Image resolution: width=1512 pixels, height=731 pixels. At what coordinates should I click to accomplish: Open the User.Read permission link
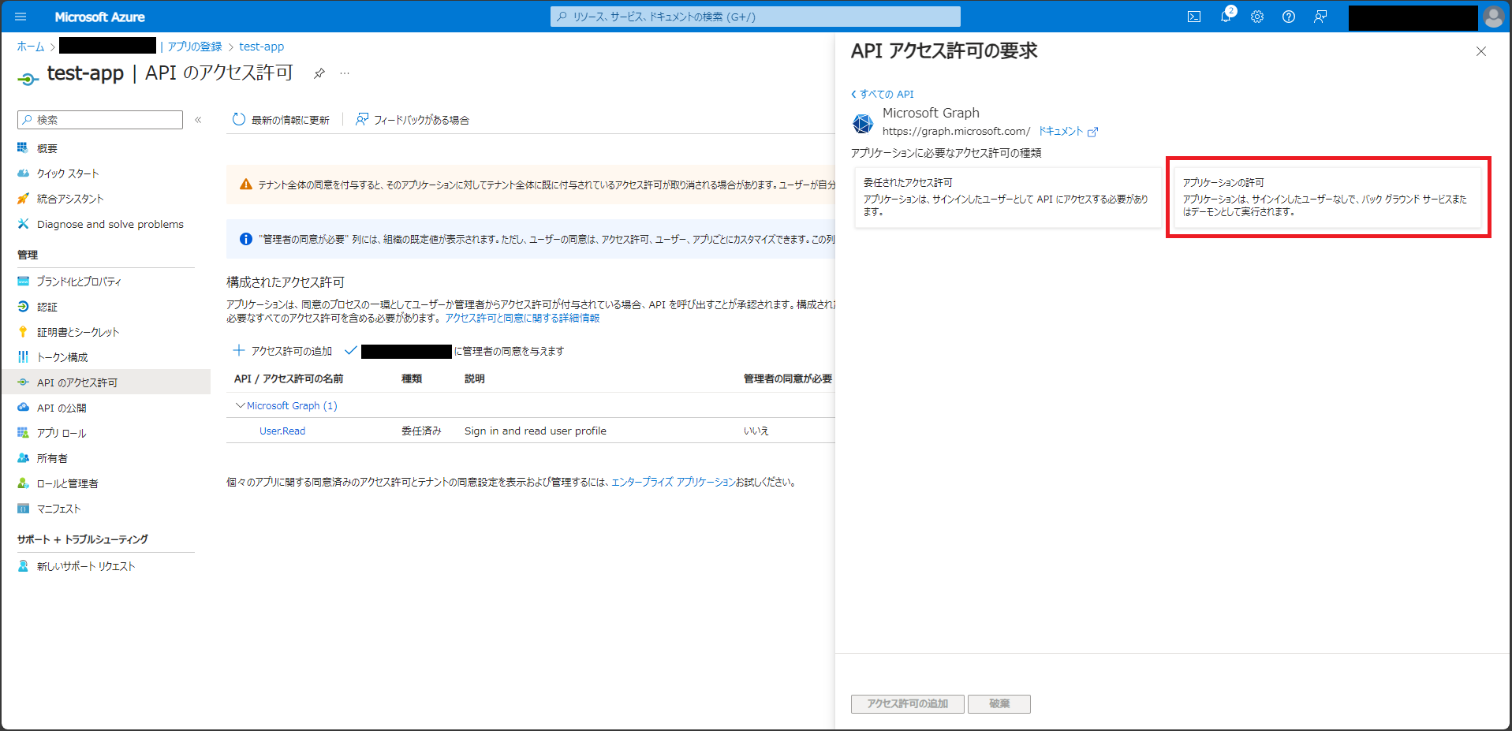(x=282, y=431)
